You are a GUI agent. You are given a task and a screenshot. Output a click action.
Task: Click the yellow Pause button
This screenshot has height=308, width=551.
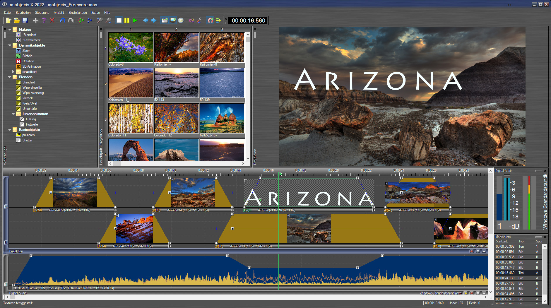point(127,20)
